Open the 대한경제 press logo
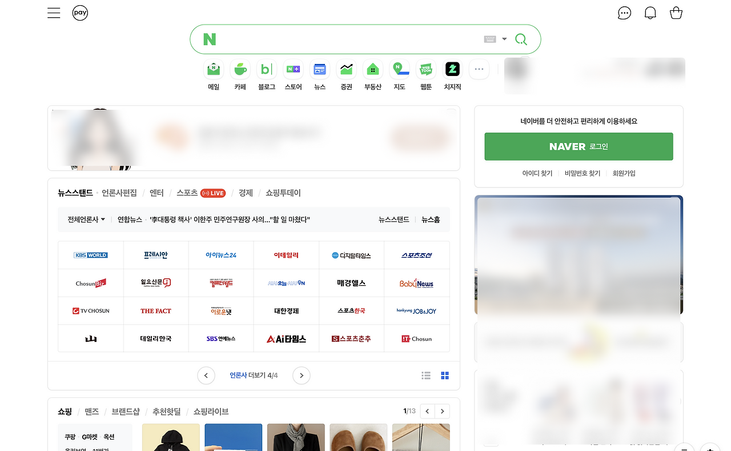Screen dimensions: 731x451 tap(286, 311)
